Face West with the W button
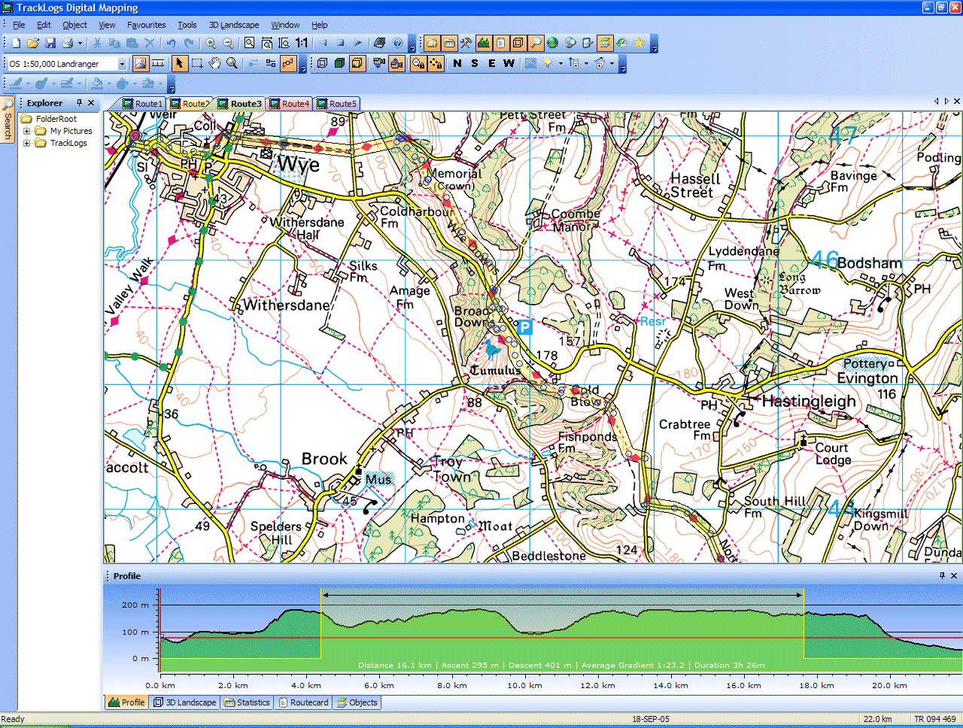Viewport: 963px width, 728px height. (x=509, y=63)
